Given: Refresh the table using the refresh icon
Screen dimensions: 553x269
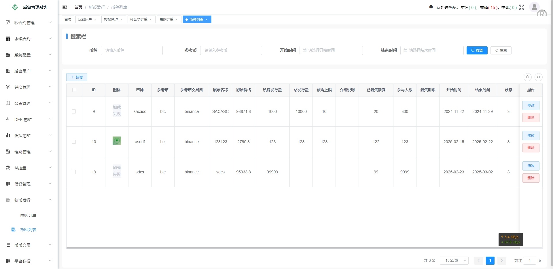Looking at the screenshot, I should tap(539, 77).
